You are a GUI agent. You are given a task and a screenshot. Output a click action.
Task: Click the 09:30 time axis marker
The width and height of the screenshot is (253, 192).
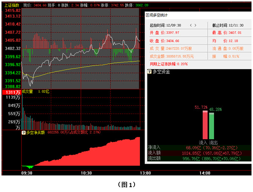[x=27, y=173]
